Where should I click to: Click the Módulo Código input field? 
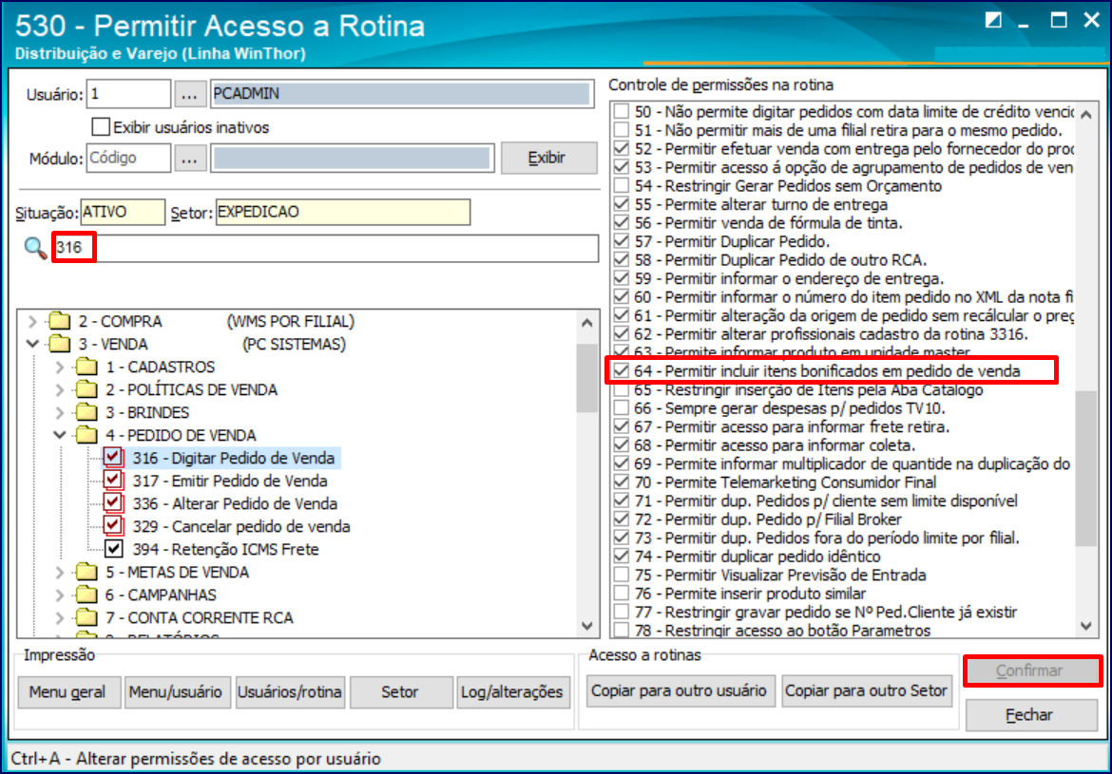[x=128, y=158]
